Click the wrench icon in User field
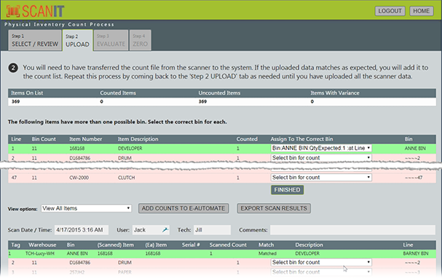The width and height of the screenshot is (442, 278). 165,230
